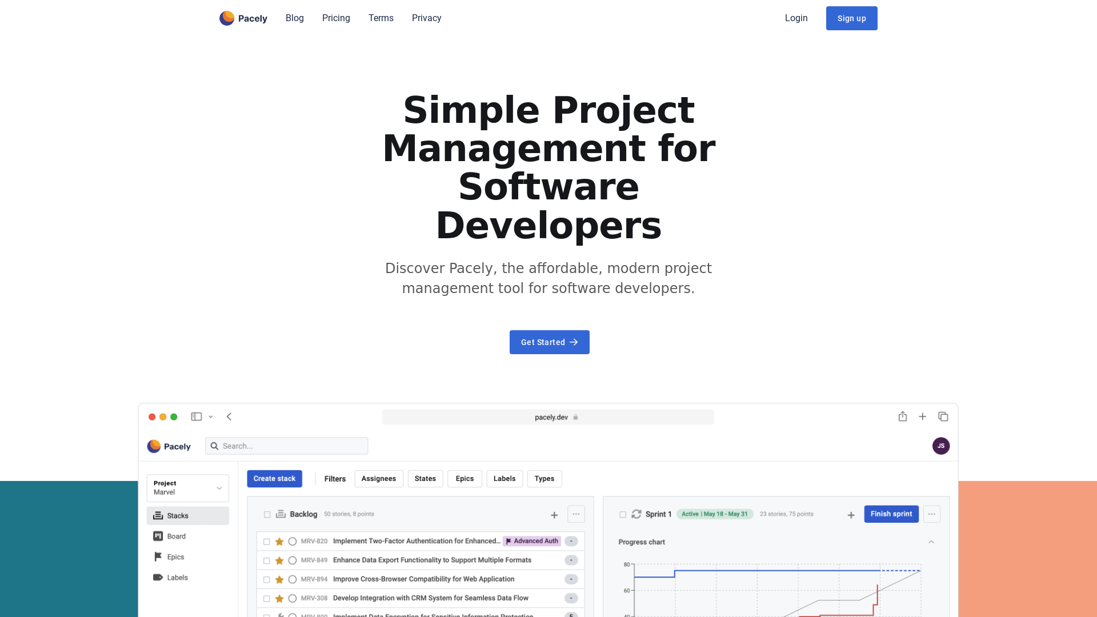
Task: Click the sidebar toggle icon in mockup
Action: (x=197, y=416)
